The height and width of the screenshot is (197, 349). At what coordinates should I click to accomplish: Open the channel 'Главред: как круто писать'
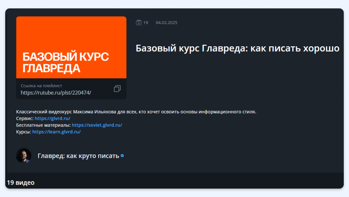(x=78, y=156)
